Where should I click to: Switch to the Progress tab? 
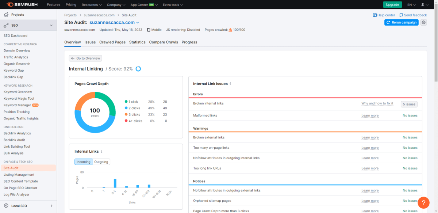(189, 42)
